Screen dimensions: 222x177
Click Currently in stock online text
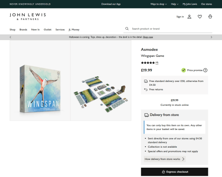pos(174,105)
